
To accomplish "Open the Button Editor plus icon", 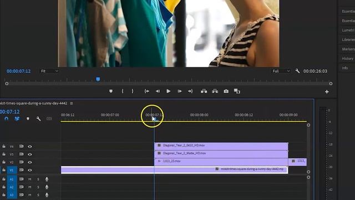I will point(327,92).
